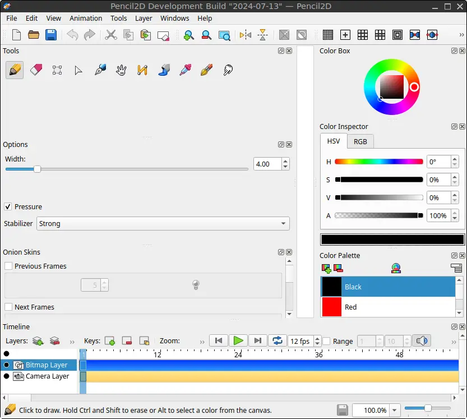Screen dimensions: 467x419
Task: Select the Eyedropper tool
Action: (185, 70)
